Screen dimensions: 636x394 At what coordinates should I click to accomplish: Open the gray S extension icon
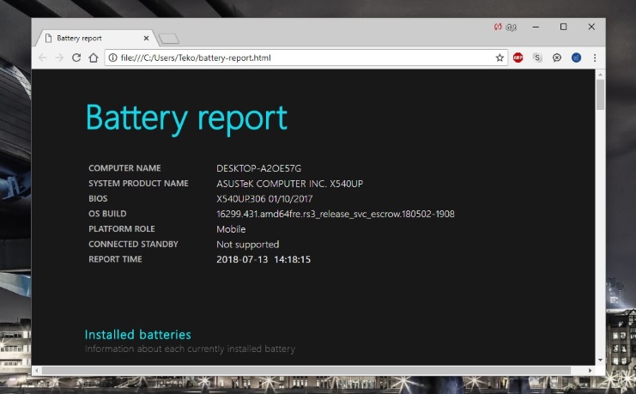point(537,58)
